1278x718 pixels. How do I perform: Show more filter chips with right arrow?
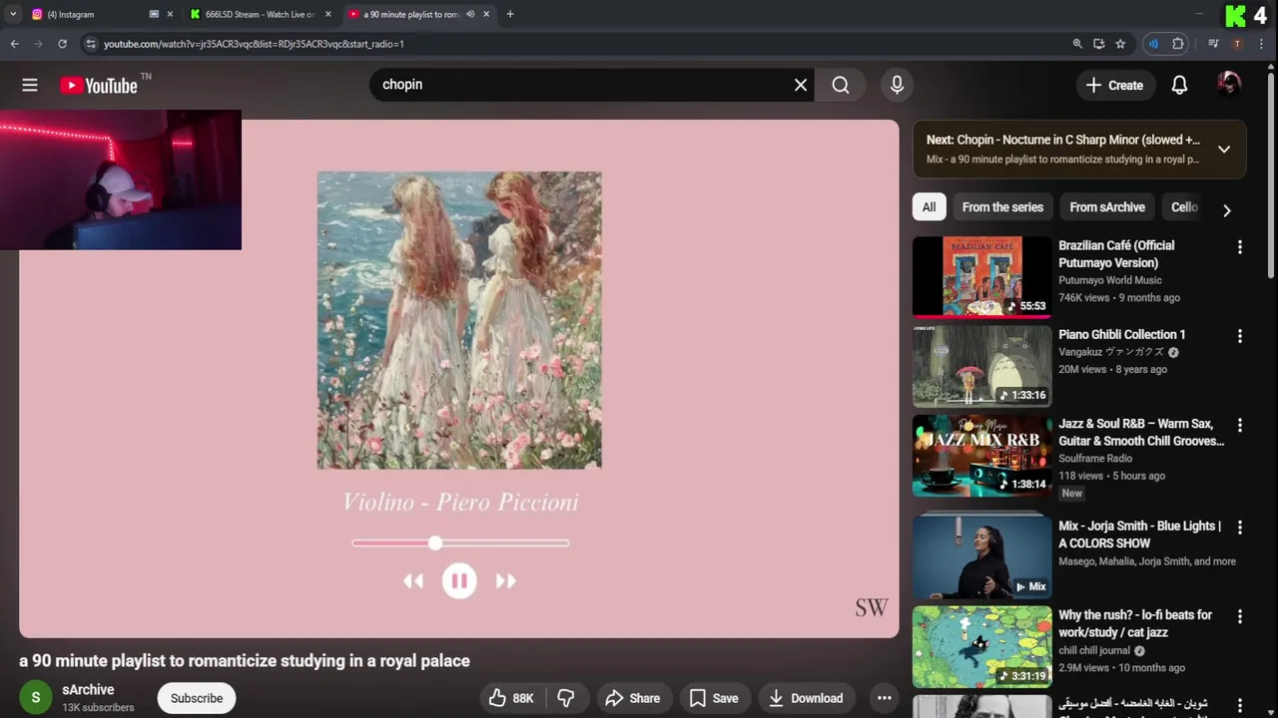pos(1226,209)
